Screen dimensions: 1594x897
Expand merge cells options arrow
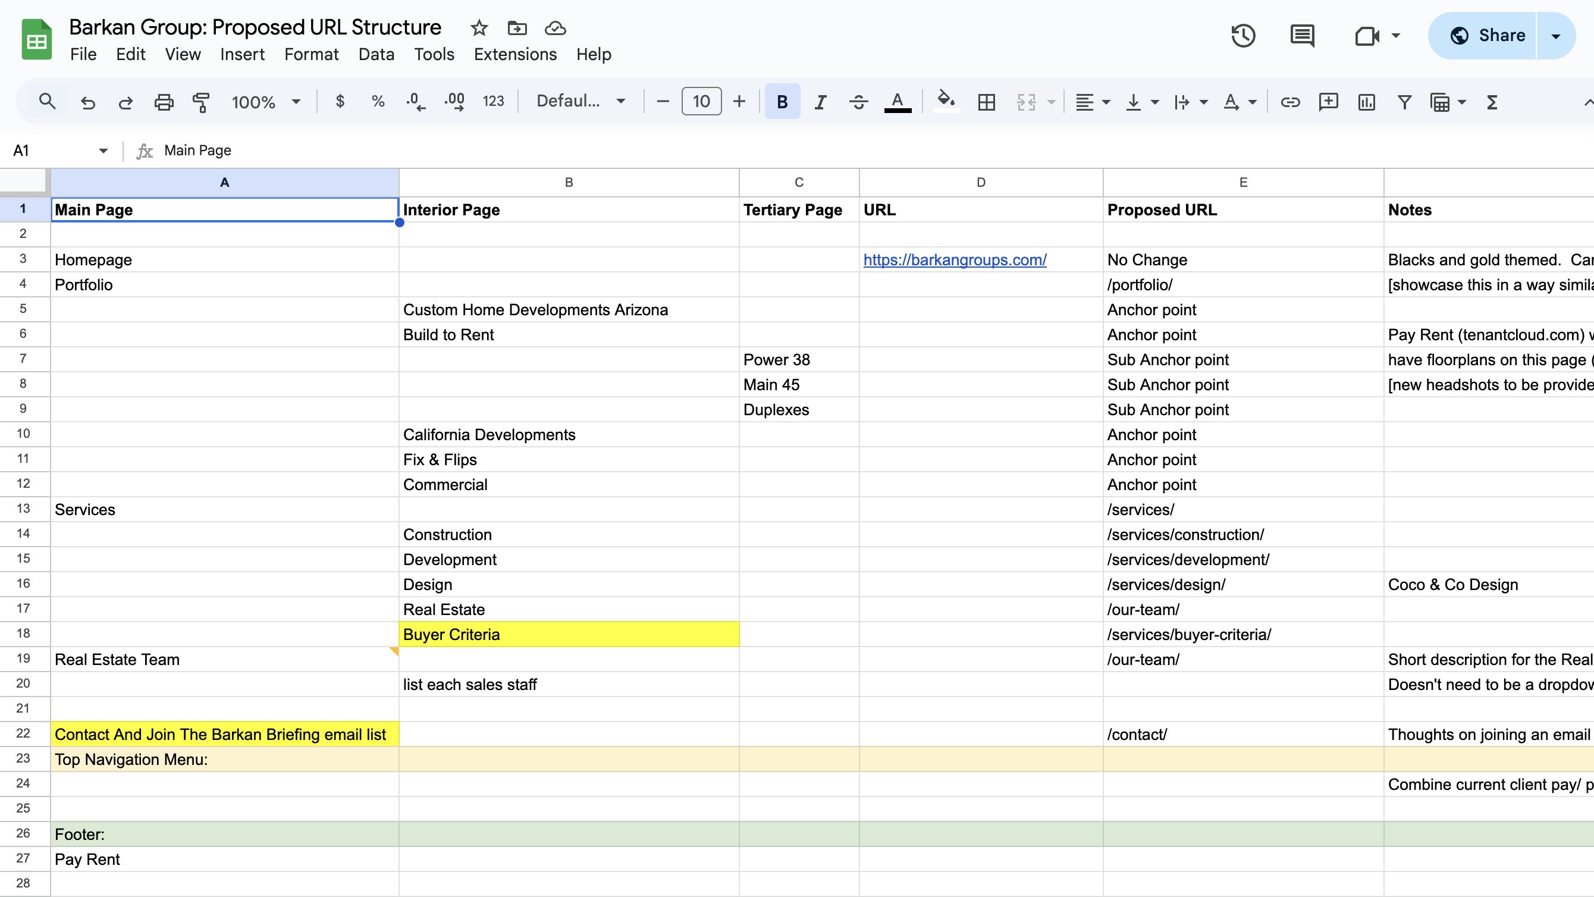(x=1052, y=102)
